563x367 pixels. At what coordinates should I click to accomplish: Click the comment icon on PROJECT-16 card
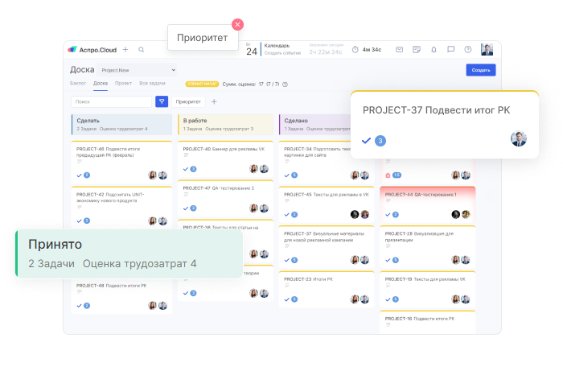[388, 324]
